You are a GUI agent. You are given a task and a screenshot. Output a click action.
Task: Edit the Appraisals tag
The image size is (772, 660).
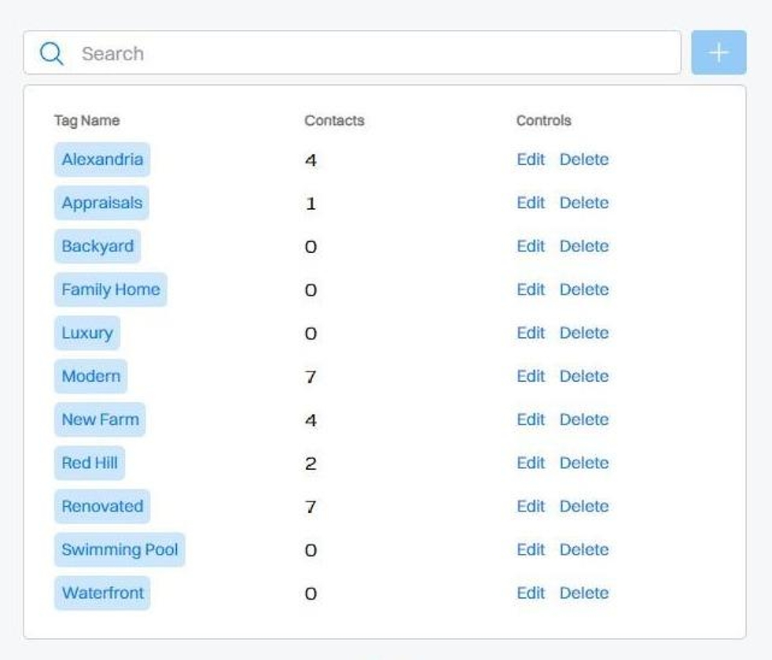[x=531, y=203]
